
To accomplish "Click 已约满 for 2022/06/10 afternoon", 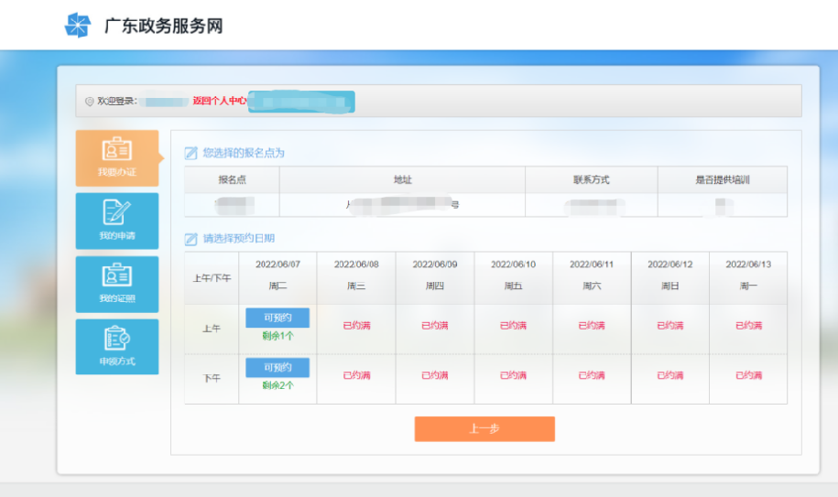I will 513,375.
